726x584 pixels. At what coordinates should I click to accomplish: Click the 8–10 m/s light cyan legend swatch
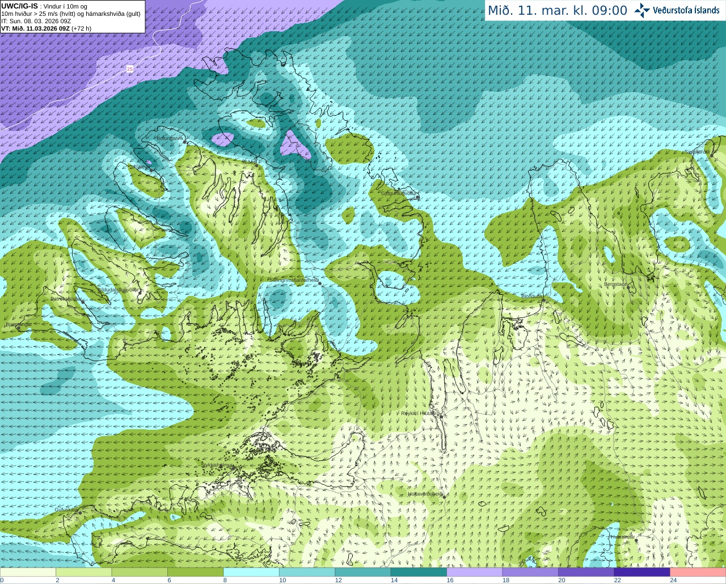tap(251, 572)
